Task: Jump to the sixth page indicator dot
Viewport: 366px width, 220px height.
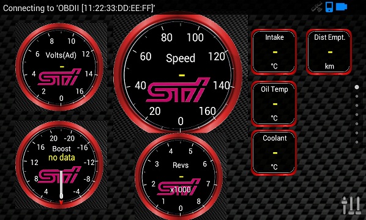Action: point(357,133)
